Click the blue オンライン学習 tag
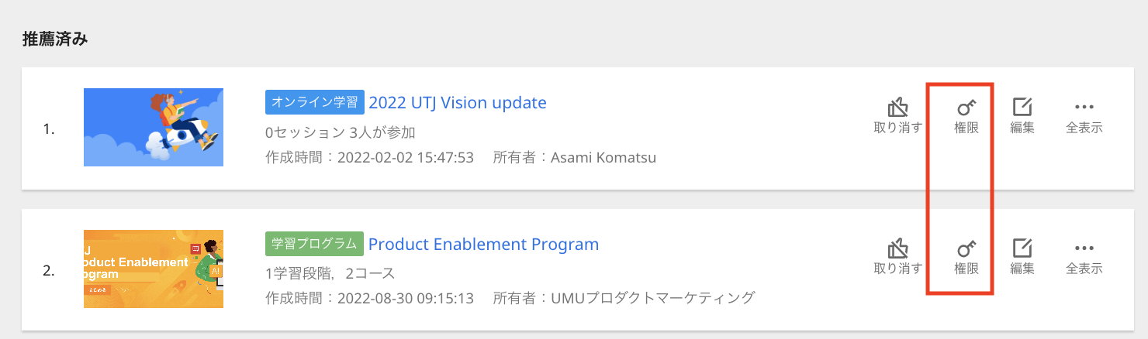Screen dimensions: 1148x339 point(315,102)
